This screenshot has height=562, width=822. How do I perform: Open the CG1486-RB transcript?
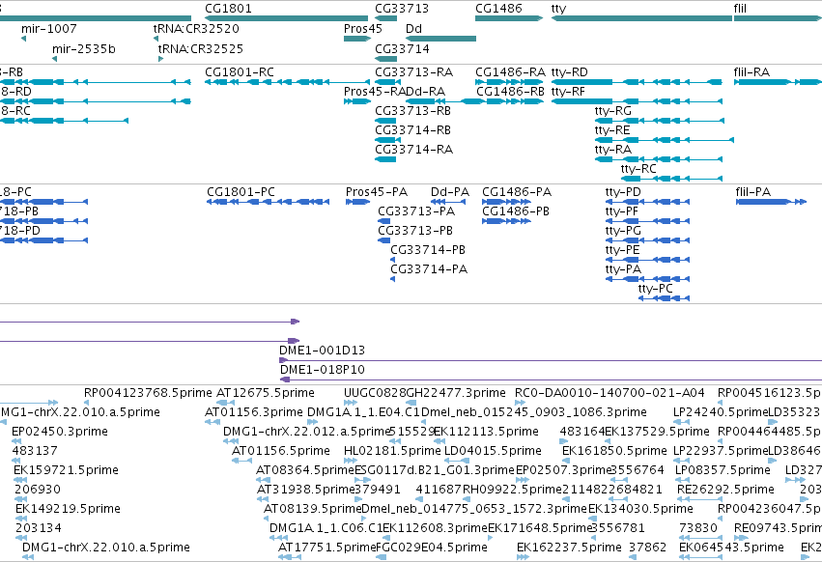(x=509, y=101)
